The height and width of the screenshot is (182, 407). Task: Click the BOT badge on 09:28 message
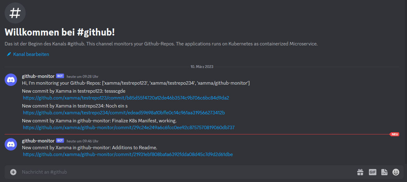coord(60,76)
